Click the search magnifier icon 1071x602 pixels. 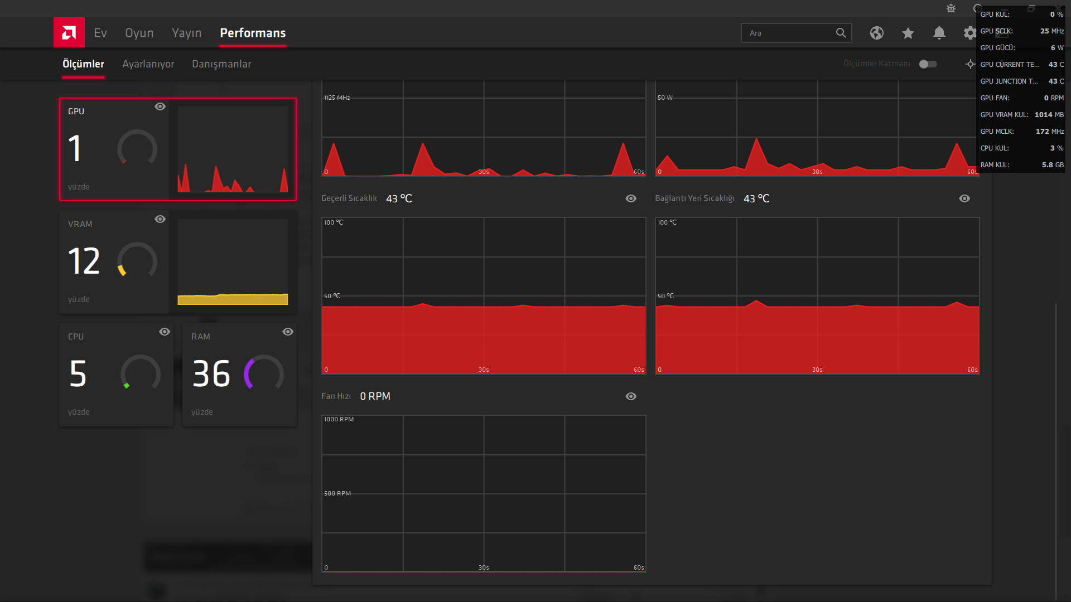[841, 33]
